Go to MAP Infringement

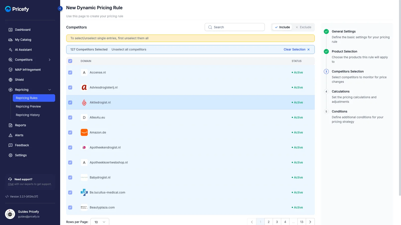28,70
